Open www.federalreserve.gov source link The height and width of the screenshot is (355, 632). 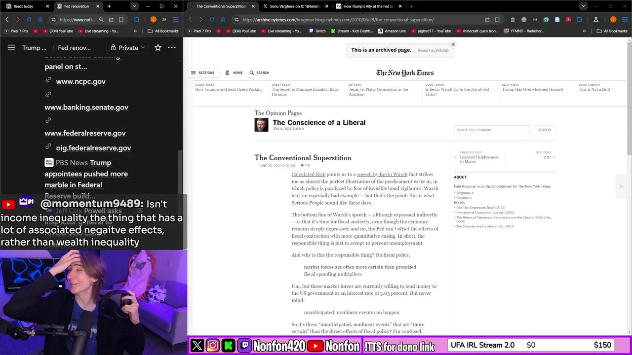pyautogui.click(x=85, y=133)
